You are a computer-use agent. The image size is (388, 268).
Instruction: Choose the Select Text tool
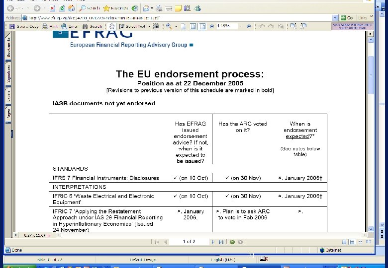[132, 26]
